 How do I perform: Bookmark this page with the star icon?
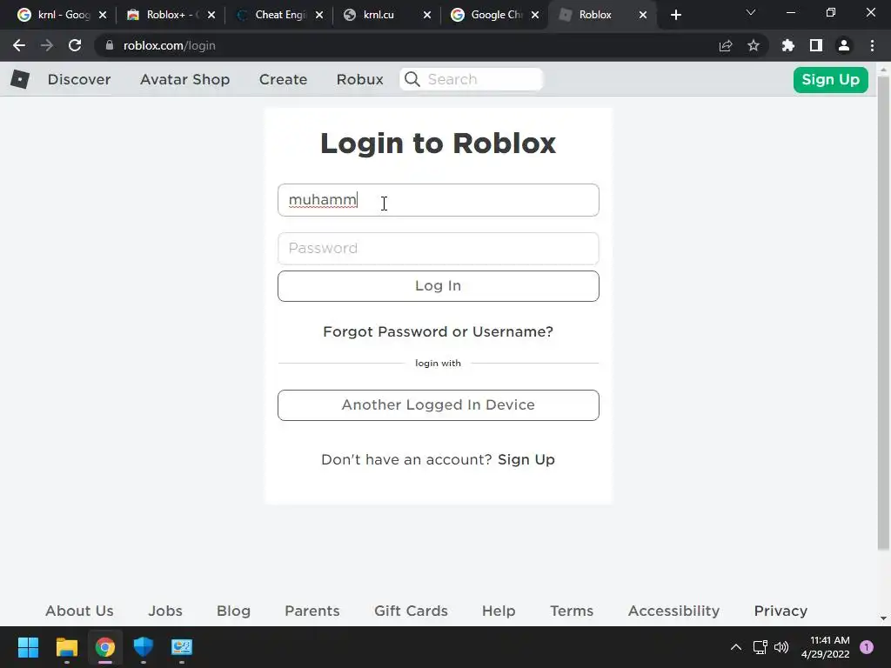(754, 45)
